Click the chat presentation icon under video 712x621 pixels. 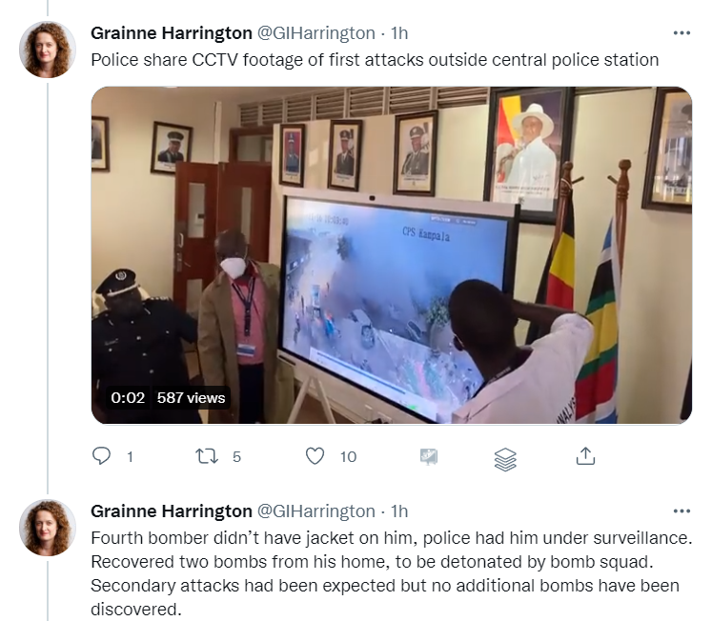click(x=429, y=457)
